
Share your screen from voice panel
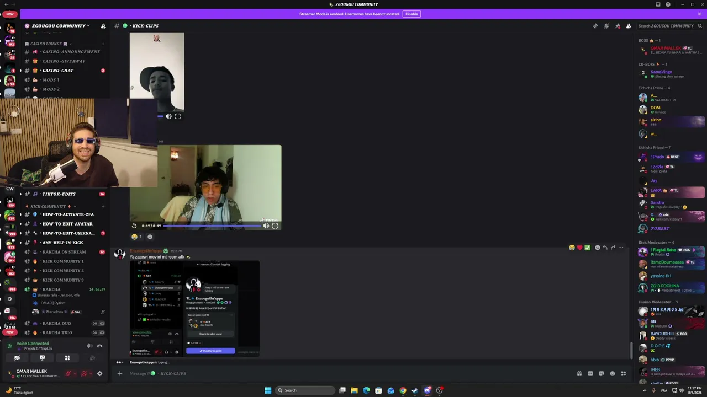(42, 358)
